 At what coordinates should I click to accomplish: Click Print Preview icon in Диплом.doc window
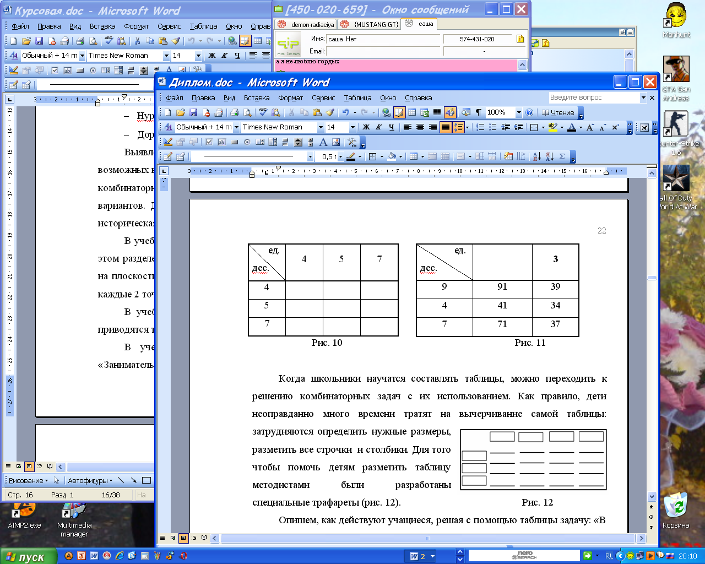(247, 112)
